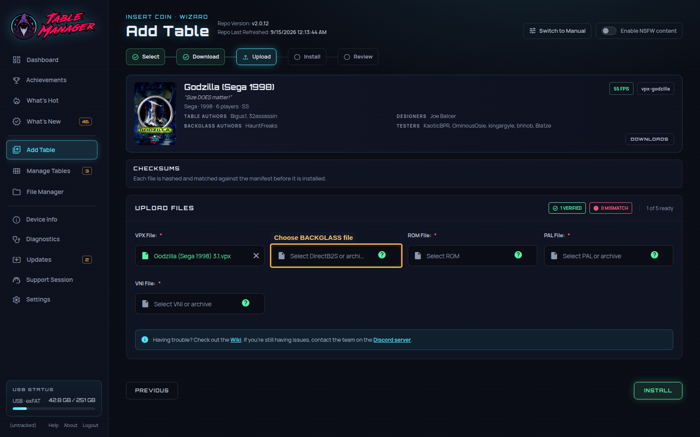Screen dimensions: 700x437
Task: Select Add Table in sidebar
Action: coord(52,150)
